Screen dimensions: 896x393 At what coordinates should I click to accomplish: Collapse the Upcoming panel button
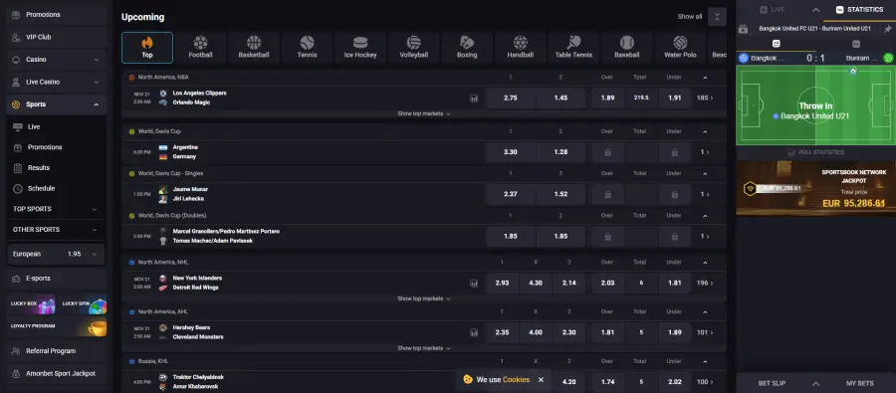point(717,17)
